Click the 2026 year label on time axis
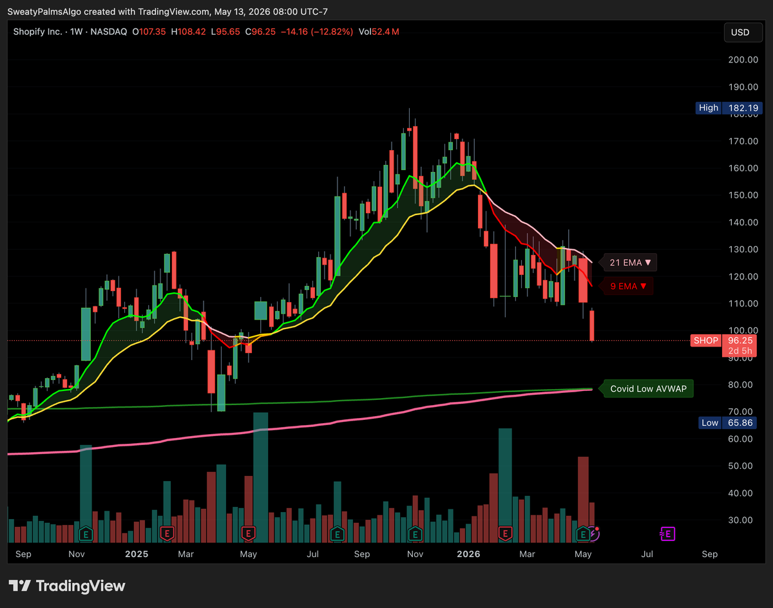Viewport: 773px width, 608px height. point(468,554)
